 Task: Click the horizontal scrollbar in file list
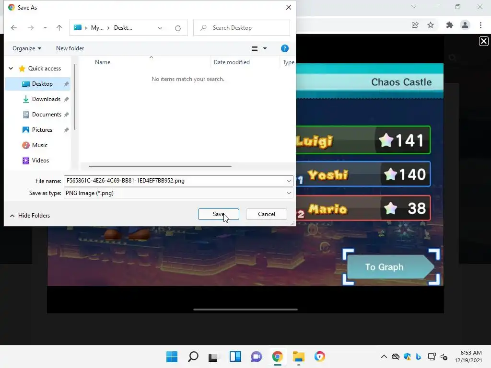160,166
